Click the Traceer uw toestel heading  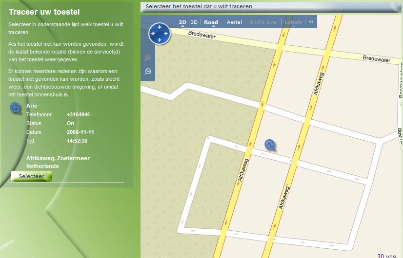tap(44, 12)
